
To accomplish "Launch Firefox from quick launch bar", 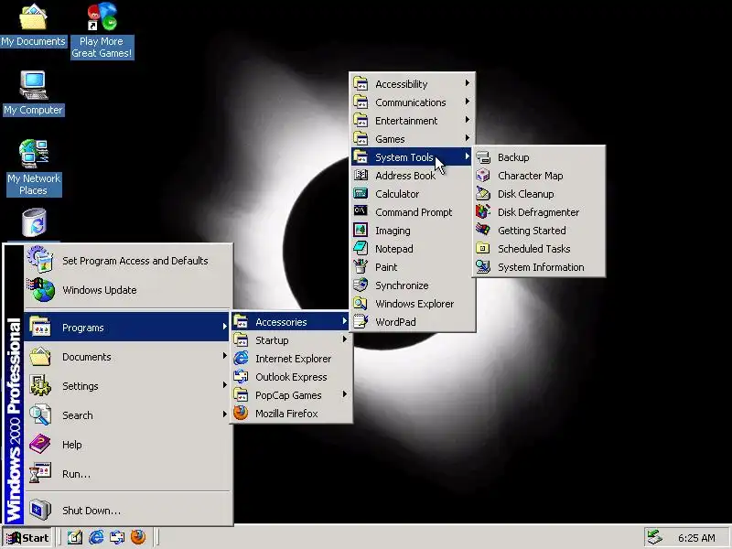I will (x=138, y=537).
